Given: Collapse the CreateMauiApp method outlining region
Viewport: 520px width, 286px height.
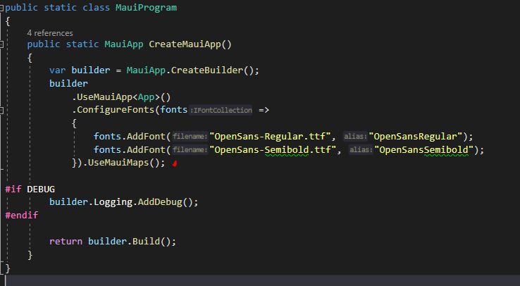Looking at the screenshot, I should (1, 44).
